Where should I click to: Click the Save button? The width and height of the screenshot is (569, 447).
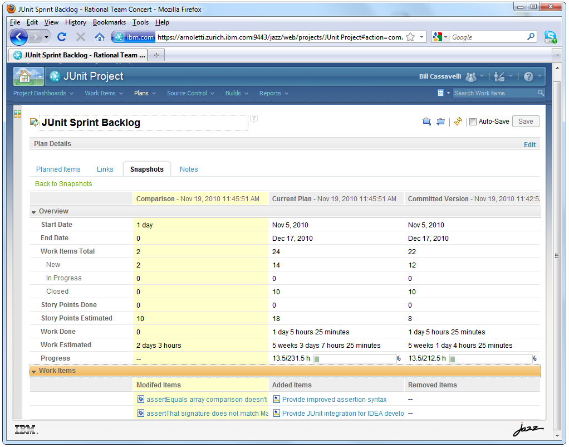(526, 122)
